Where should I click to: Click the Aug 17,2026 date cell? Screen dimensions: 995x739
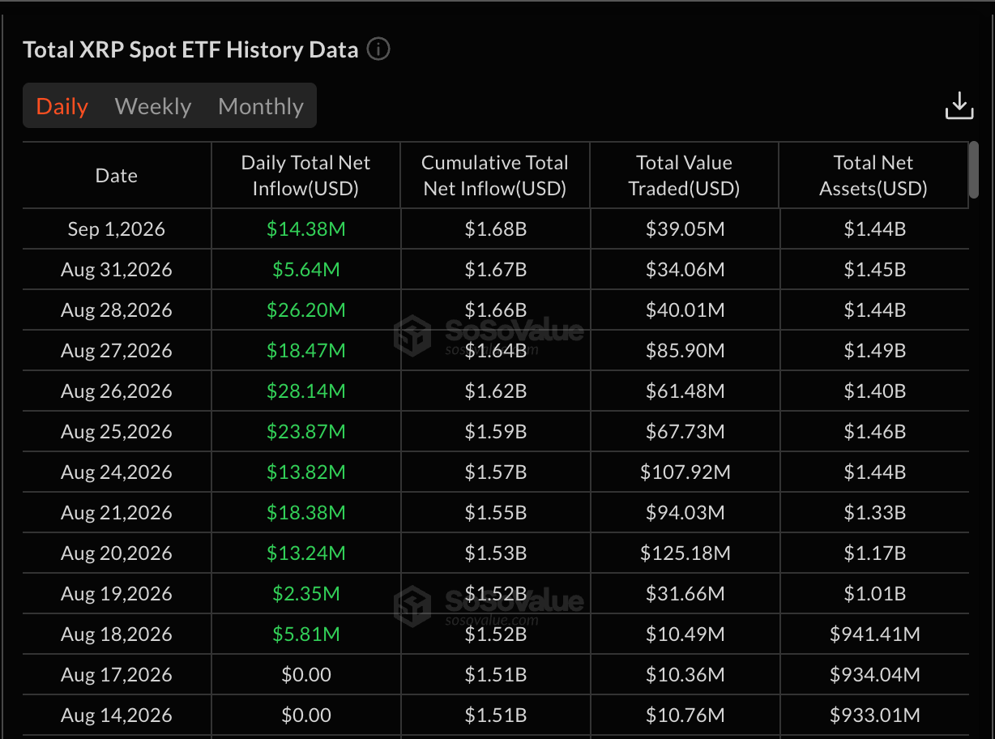117,675
